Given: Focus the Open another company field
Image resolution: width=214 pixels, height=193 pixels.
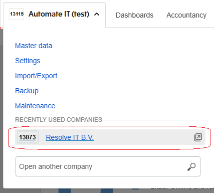Looking at the screenshot, I should click(x=108, y=166).
